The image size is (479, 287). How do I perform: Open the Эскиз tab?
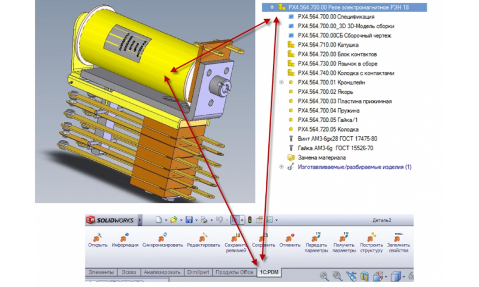tap(128, 273)
